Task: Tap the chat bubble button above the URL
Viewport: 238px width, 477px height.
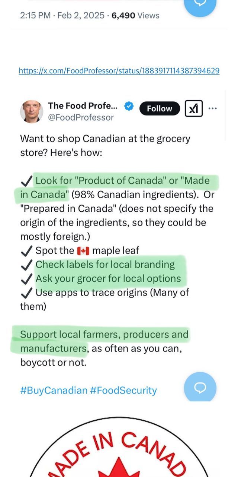Action: (x=200, y=4)
